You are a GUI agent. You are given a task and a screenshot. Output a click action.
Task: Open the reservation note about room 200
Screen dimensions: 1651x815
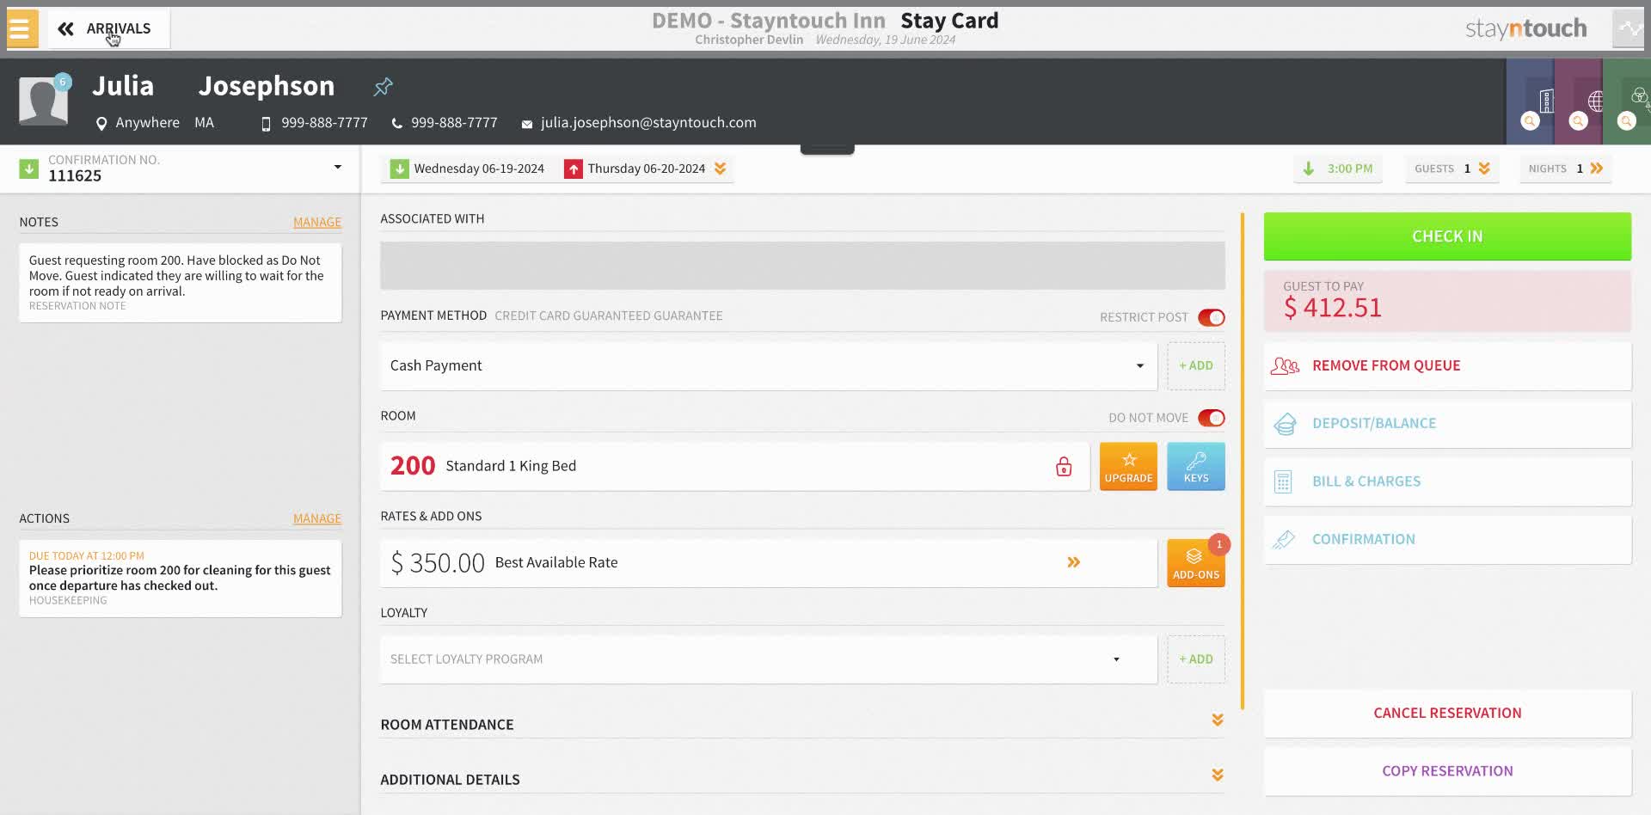(x=181, y=283)
